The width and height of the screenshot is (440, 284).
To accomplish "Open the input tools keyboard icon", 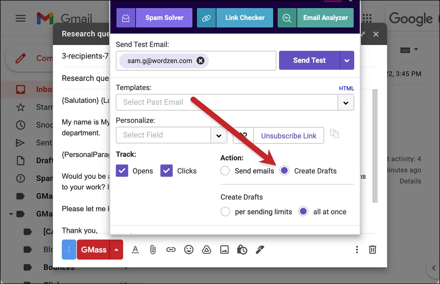I will [405, 50].
